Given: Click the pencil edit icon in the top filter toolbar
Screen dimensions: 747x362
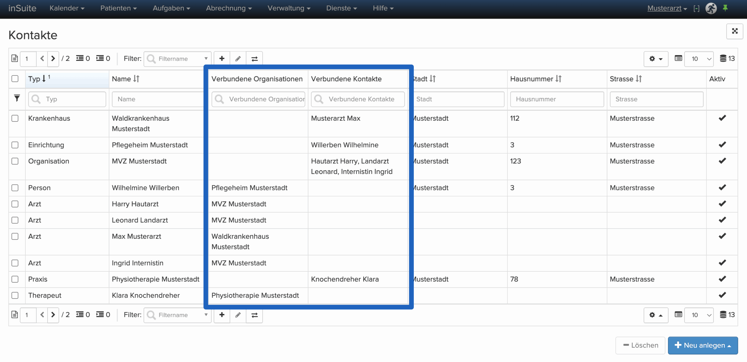Looking at the screenshot, I should (238, 59).
